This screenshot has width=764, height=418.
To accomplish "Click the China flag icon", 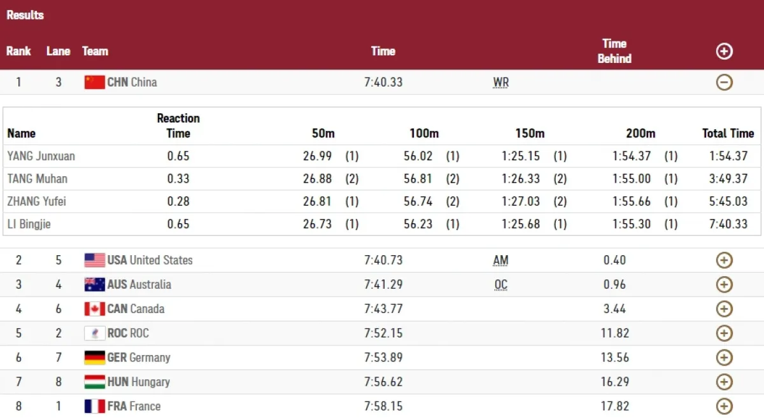I will [x=94, y=82].
